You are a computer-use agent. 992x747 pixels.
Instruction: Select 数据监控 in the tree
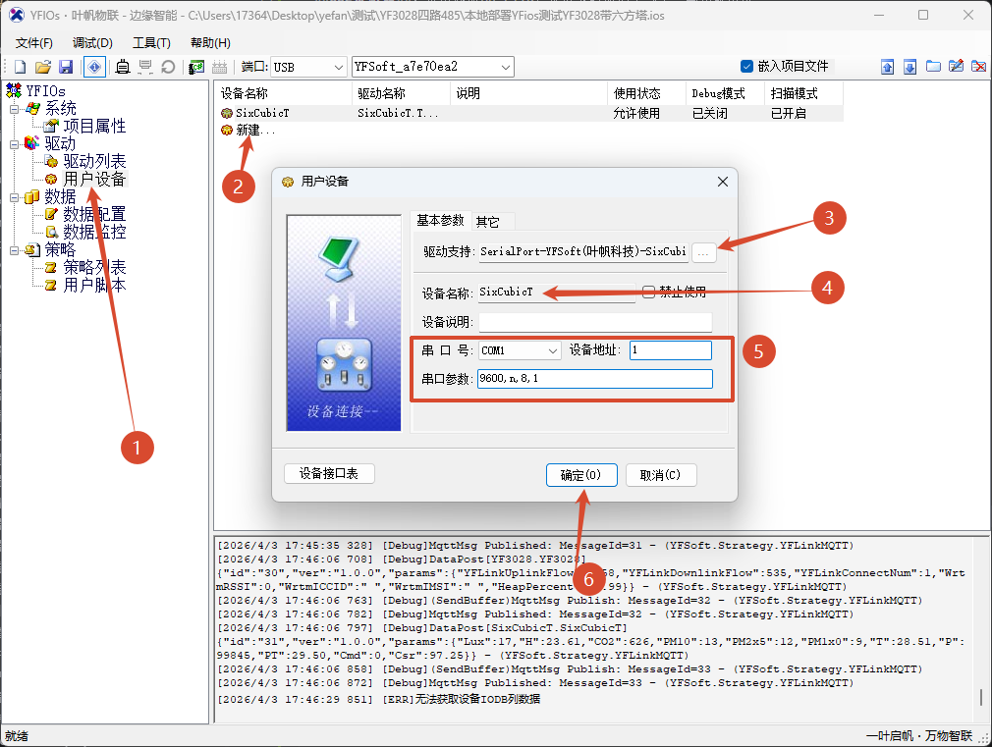point(94,233)
